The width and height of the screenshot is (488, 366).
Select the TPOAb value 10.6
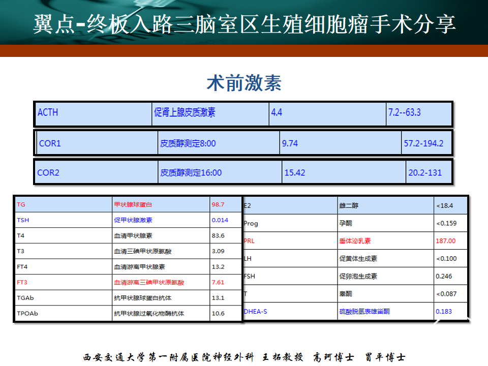[x=218, y=313]
